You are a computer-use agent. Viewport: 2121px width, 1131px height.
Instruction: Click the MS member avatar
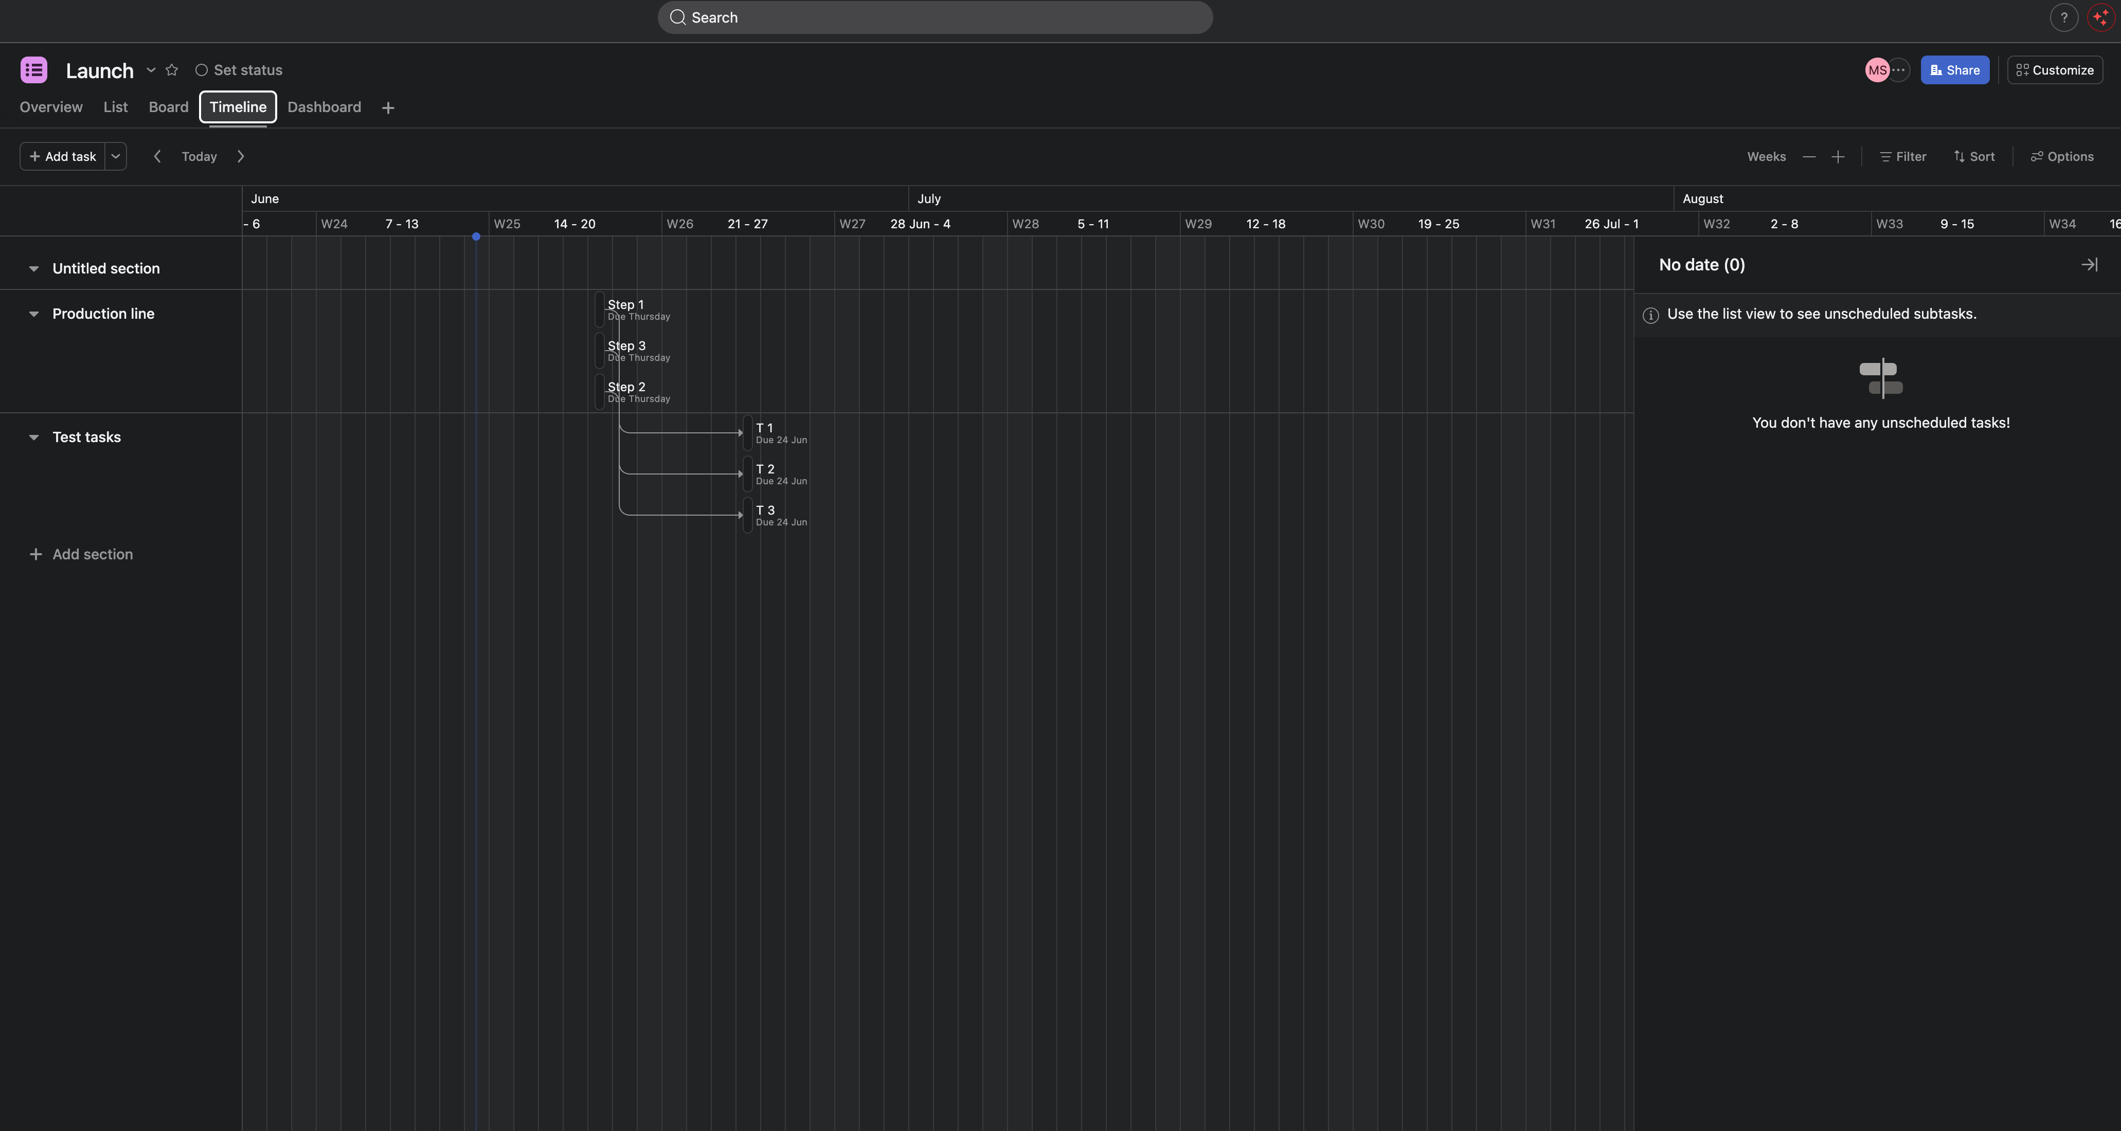point(1877,70)
